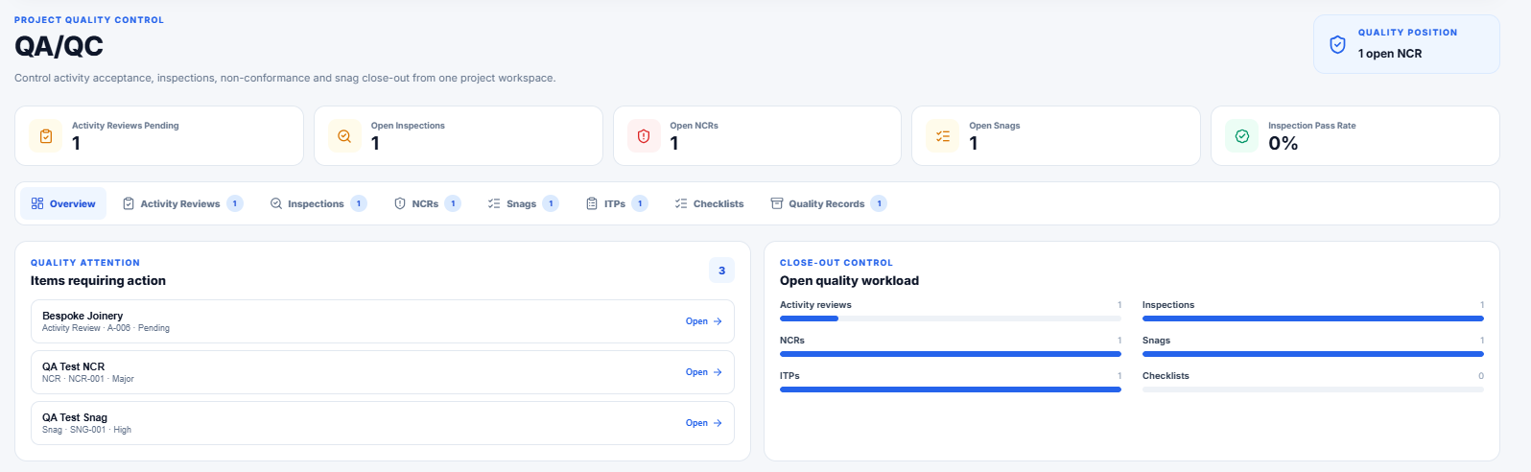The width and height of the screenshot is (1531, 472).
Task: Click the Open NCRs stat card
Action: pyautogui.click(x=758, y=136)
